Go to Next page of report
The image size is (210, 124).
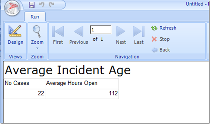point(121,35)
